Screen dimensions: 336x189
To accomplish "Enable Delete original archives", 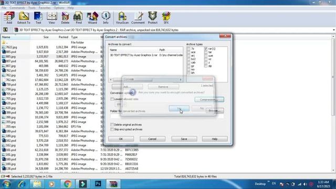I will pyautogui.click(x=112, y=124).
